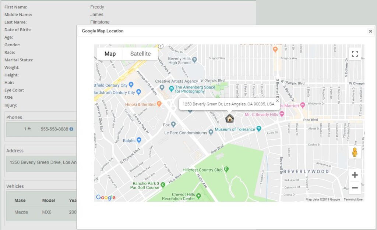Zoom out on the map
The image size is (377, 230).
coord(355,187)
